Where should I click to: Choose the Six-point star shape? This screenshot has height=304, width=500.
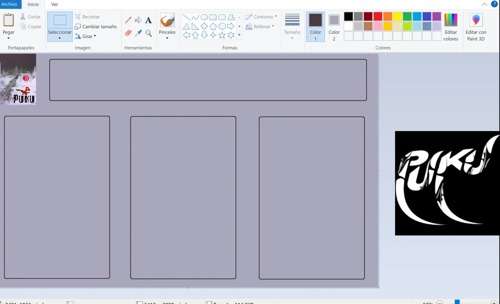(x=231, y=35)
